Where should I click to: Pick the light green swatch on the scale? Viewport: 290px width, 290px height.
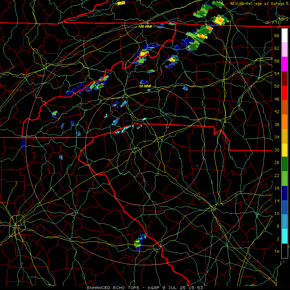pyautogui.click(x=285, y=179)
